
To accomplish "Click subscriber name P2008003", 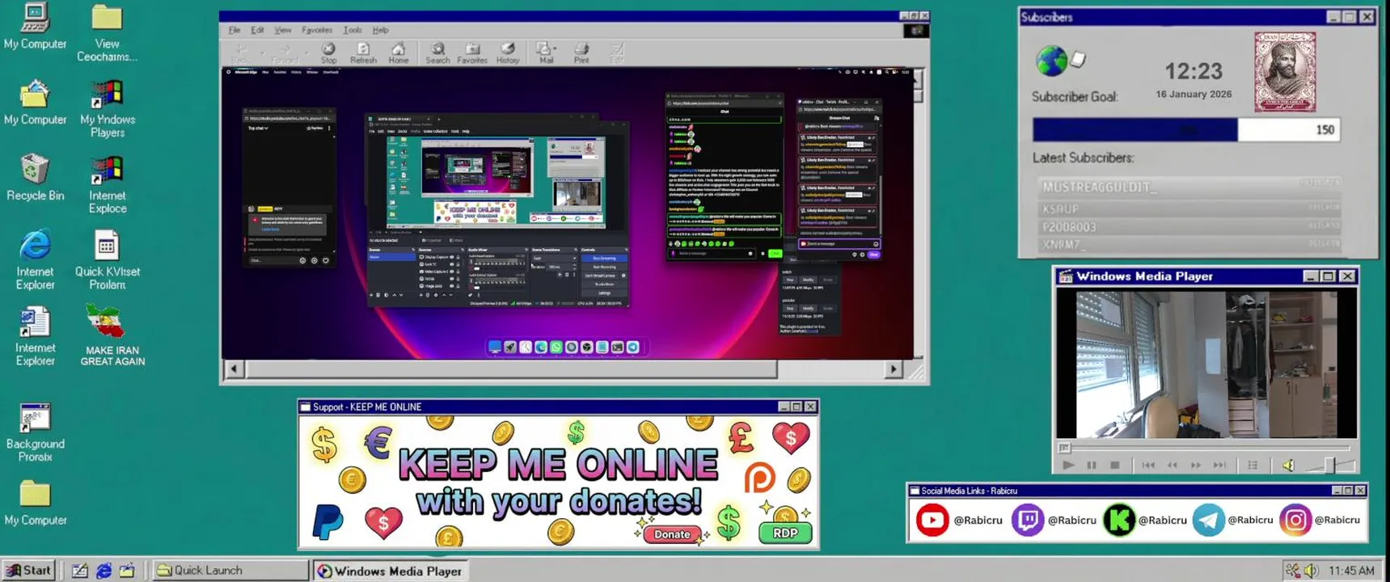I will click(x=1069, y=227).
